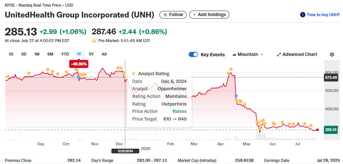Click the +2.44 (+0.86%) pre-market change
Viewport: 343px width, 164px height.
point(143,32)
